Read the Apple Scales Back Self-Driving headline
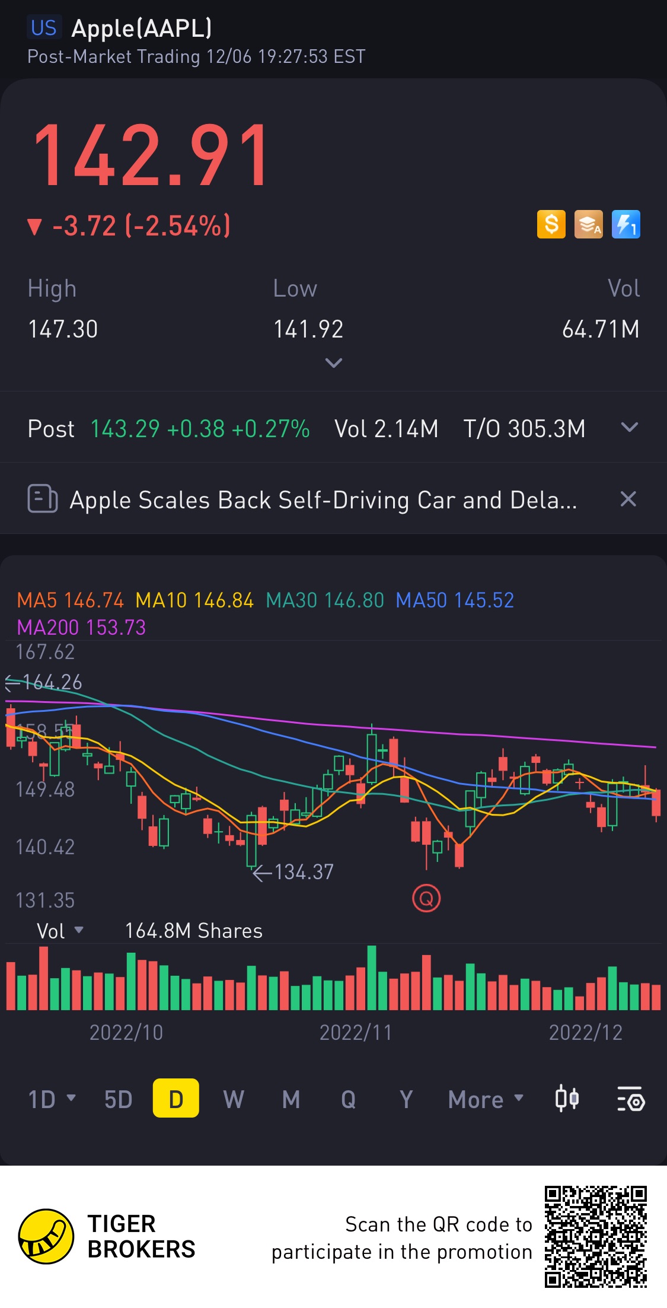The width and height of the screenshot is (667, 1308). pos(323,500)
